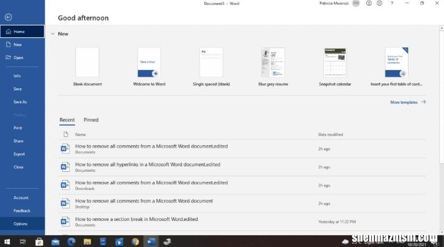Open the comments .edited file in Documents
Viewport: 444px width, 247px height.
(243, 149)
